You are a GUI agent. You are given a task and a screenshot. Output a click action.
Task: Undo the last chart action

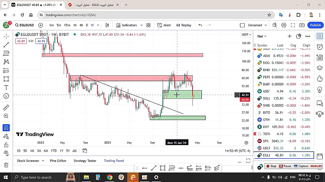click(x=200, y=25)
